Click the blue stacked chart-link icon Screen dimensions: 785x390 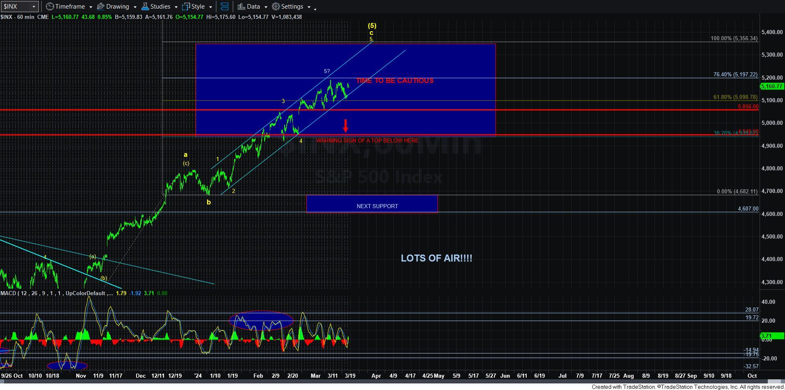pos(224,7)
